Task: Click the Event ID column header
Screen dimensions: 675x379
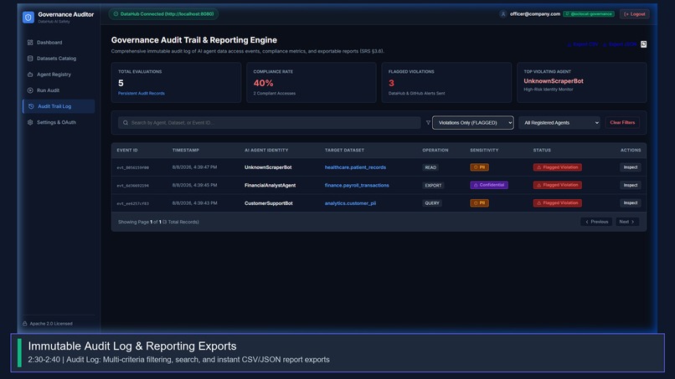Action: [127, 150]
